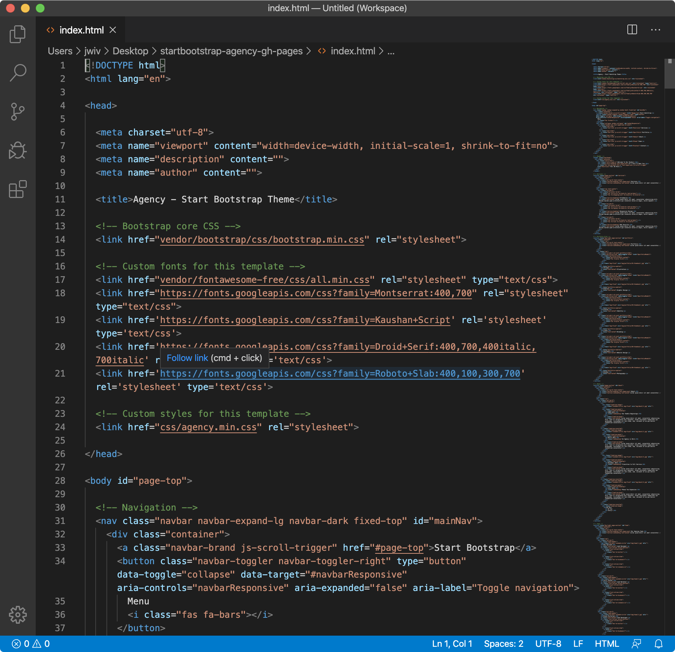The width and height of the screenshot is (675, 652).
Task: Open the Search view
Action: click(17, 73)
